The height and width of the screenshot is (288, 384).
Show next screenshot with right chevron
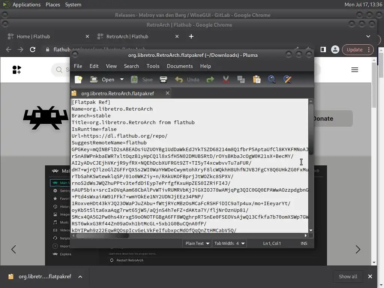pyautogui.click(x=358, y=249)
